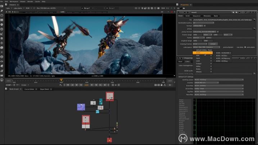258x145 pixels.
Task: Click the file browse folder icon
Action: (254, 20)
